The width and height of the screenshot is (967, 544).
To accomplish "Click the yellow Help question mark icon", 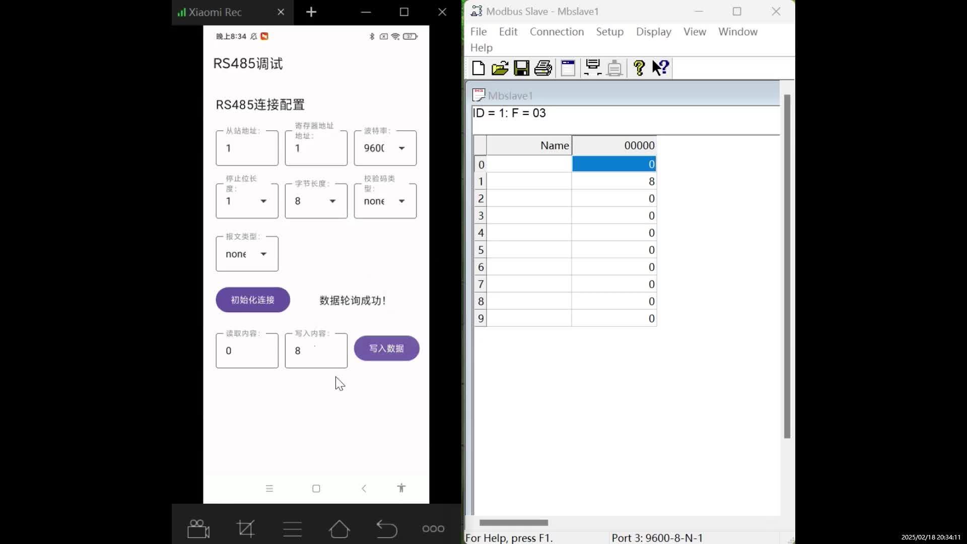I will click(638, 67).
